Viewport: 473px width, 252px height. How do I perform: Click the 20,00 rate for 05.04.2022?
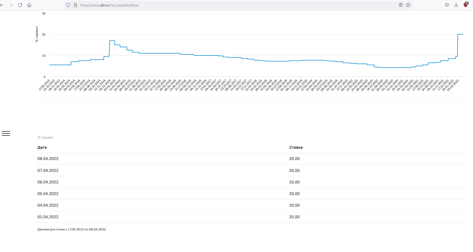294,194
